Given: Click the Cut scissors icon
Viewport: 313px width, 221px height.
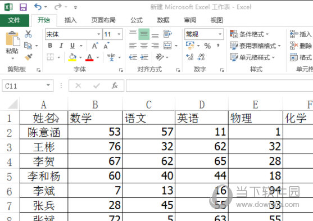Looking at the screenshot, I should 28,34.
